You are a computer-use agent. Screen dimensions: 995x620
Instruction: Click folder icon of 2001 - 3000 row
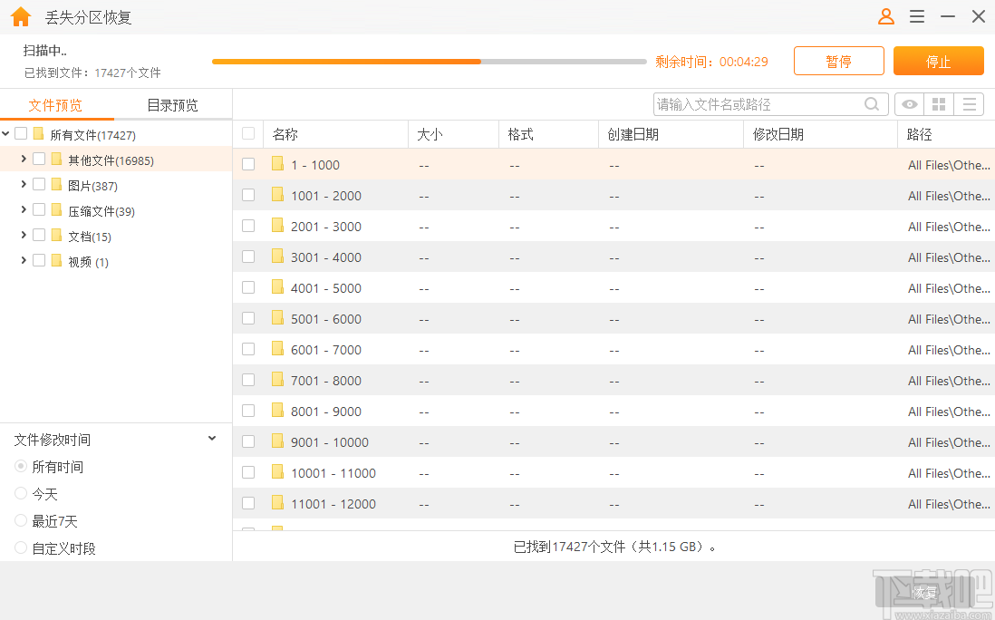[x=278, y=226]
